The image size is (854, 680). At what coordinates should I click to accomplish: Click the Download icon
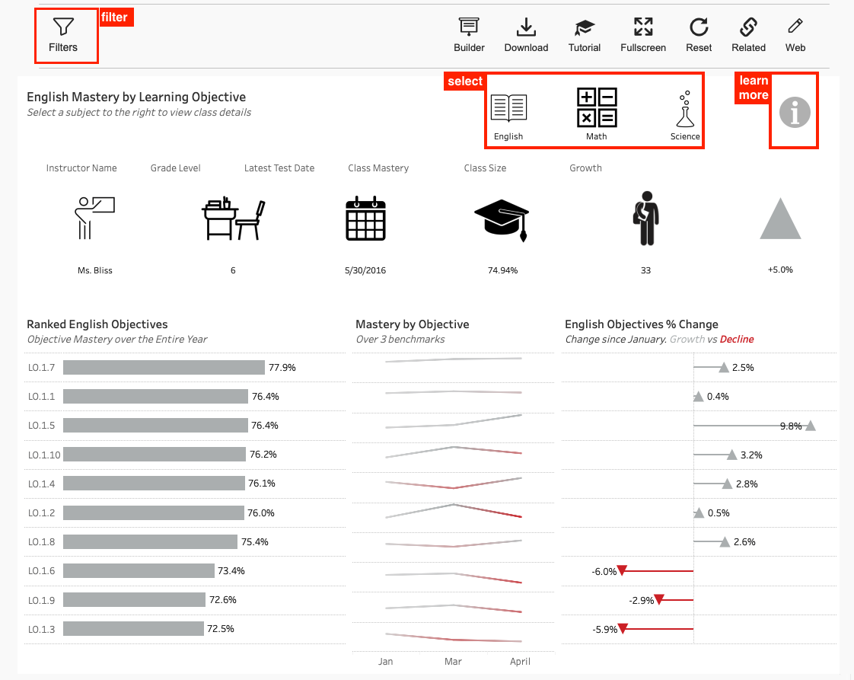pyautogui.click(x=526, y=28)
